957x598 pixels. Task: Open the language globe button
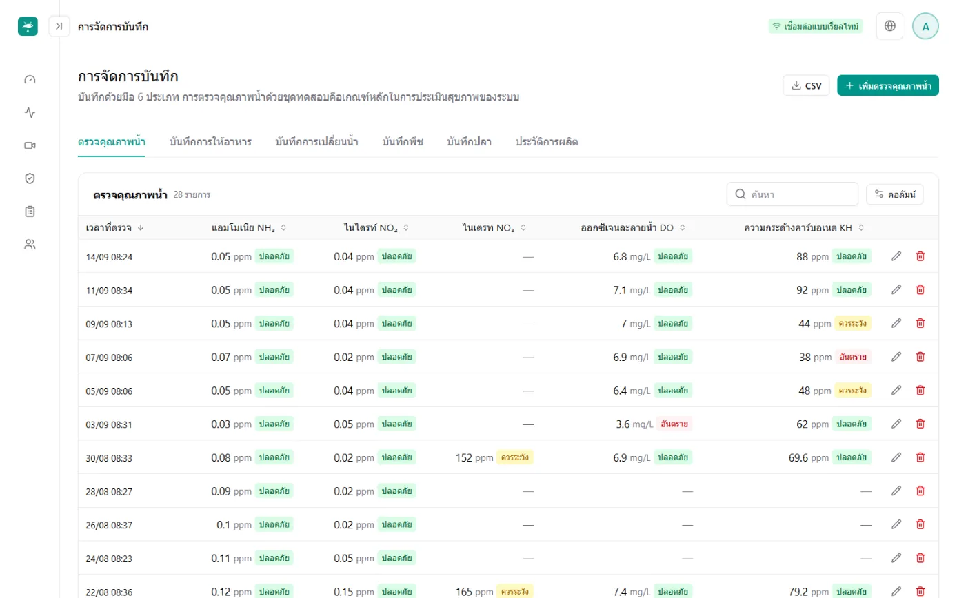click(889, 26)
